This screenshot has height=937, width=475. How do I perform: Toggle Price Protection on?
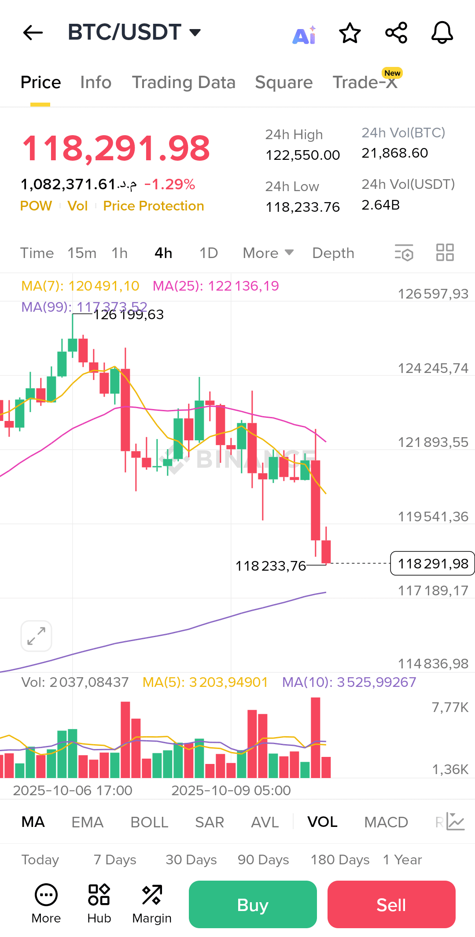tap(153, 206)
